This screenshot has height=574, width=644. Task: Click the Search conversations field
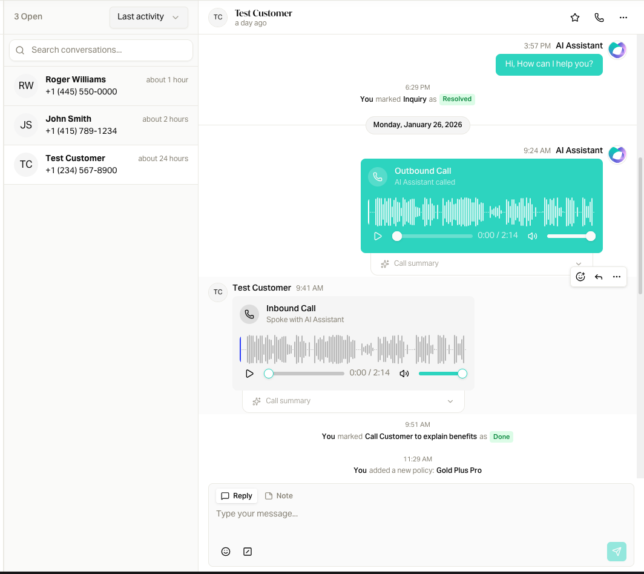(101, 50)
